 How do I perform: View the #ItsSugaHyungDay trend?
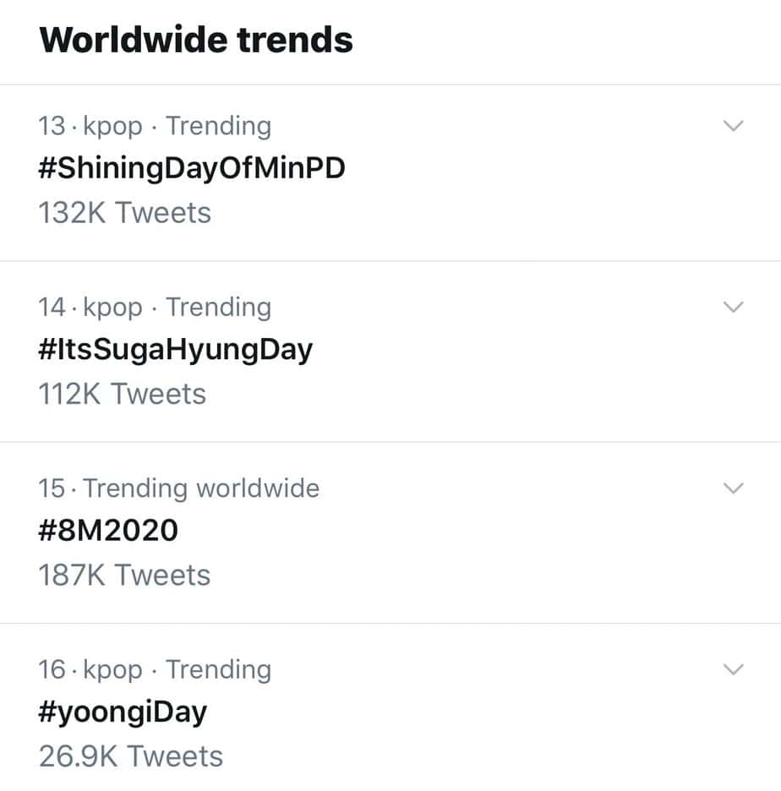pos(176,349)
